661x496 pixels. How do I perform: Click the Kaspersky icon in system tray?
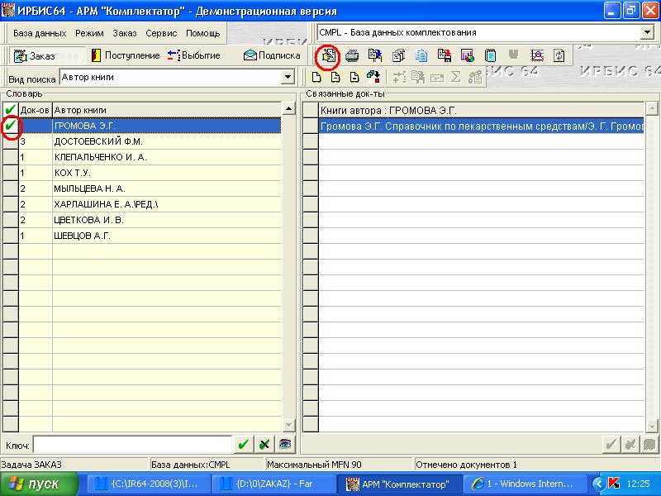614,483
